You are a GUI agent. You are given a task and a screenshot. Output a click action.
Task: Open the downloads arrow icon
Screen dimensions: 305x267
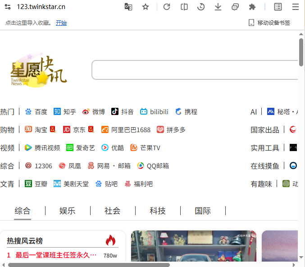(218, 7)
